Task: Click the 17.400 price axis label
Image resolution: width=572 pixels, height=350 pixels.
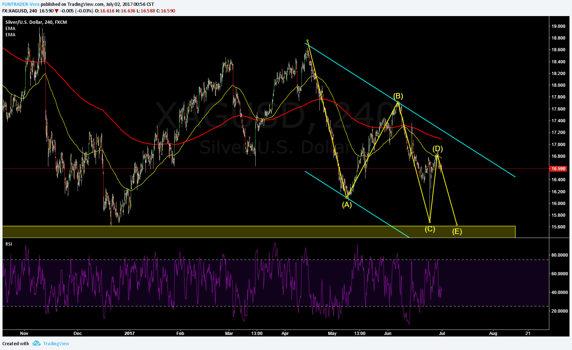Action: [558, 120]
